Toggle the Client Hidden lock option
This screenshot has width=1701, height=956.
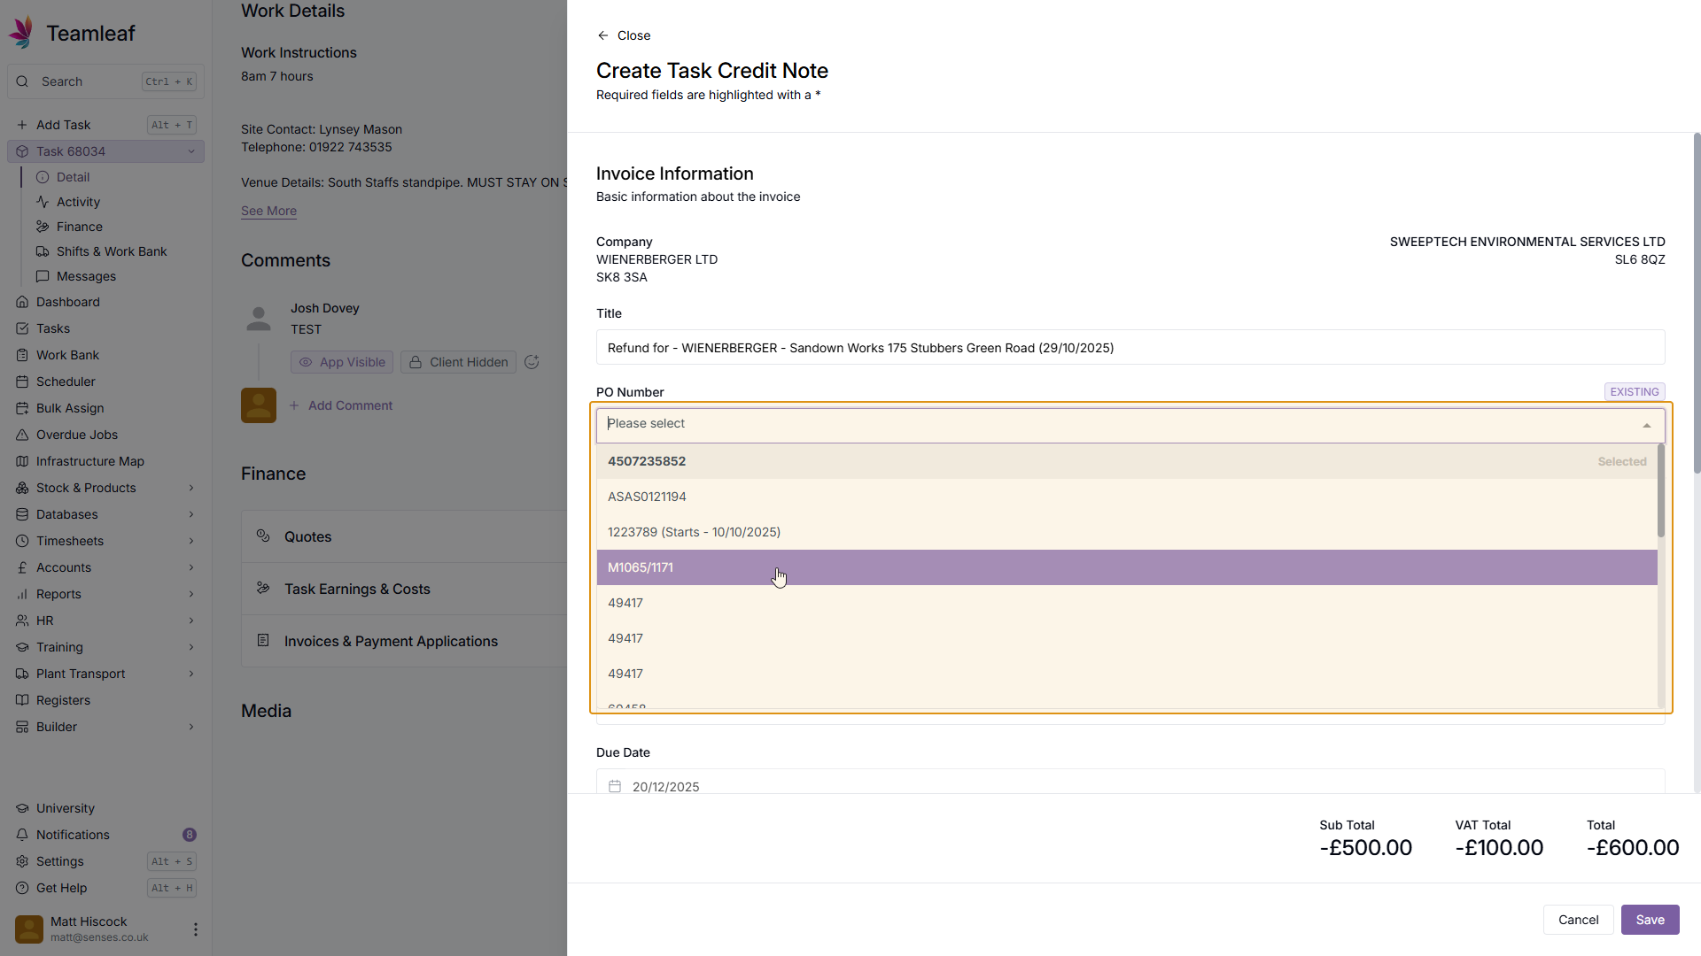coord(458,362)
